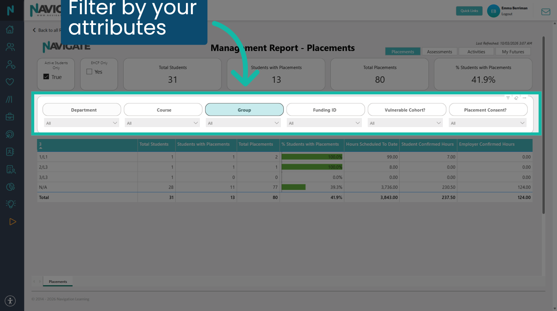The height and width of the screenshot is (311, 557).
Task: Click Logout under Emma Berriman
Action: click(x=508, y=14)
